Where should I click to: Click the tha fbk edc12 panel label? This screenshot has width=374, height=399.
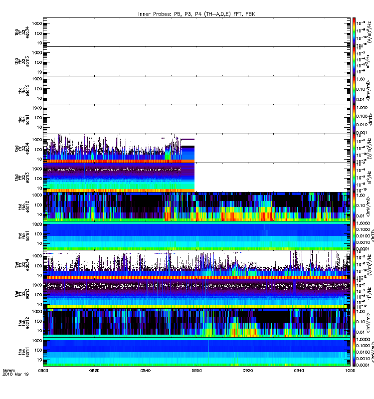(x=24, y=91)
